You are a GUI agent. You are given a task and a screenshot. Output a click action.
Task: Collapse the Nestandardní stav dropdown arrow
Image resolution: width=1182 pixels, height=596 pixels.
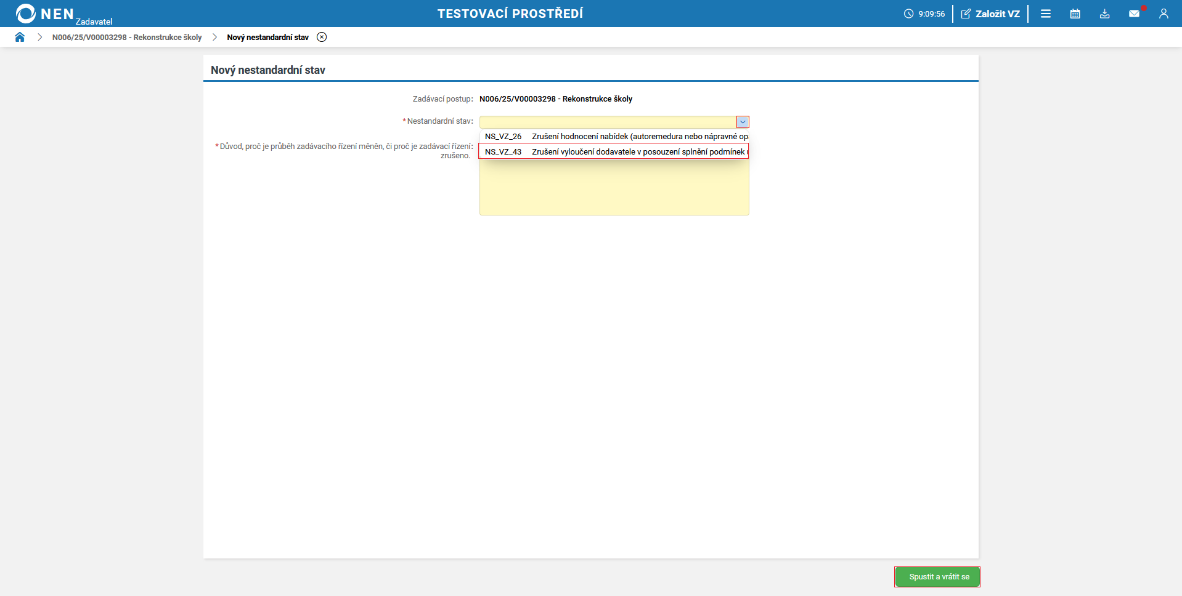point(743,122)
